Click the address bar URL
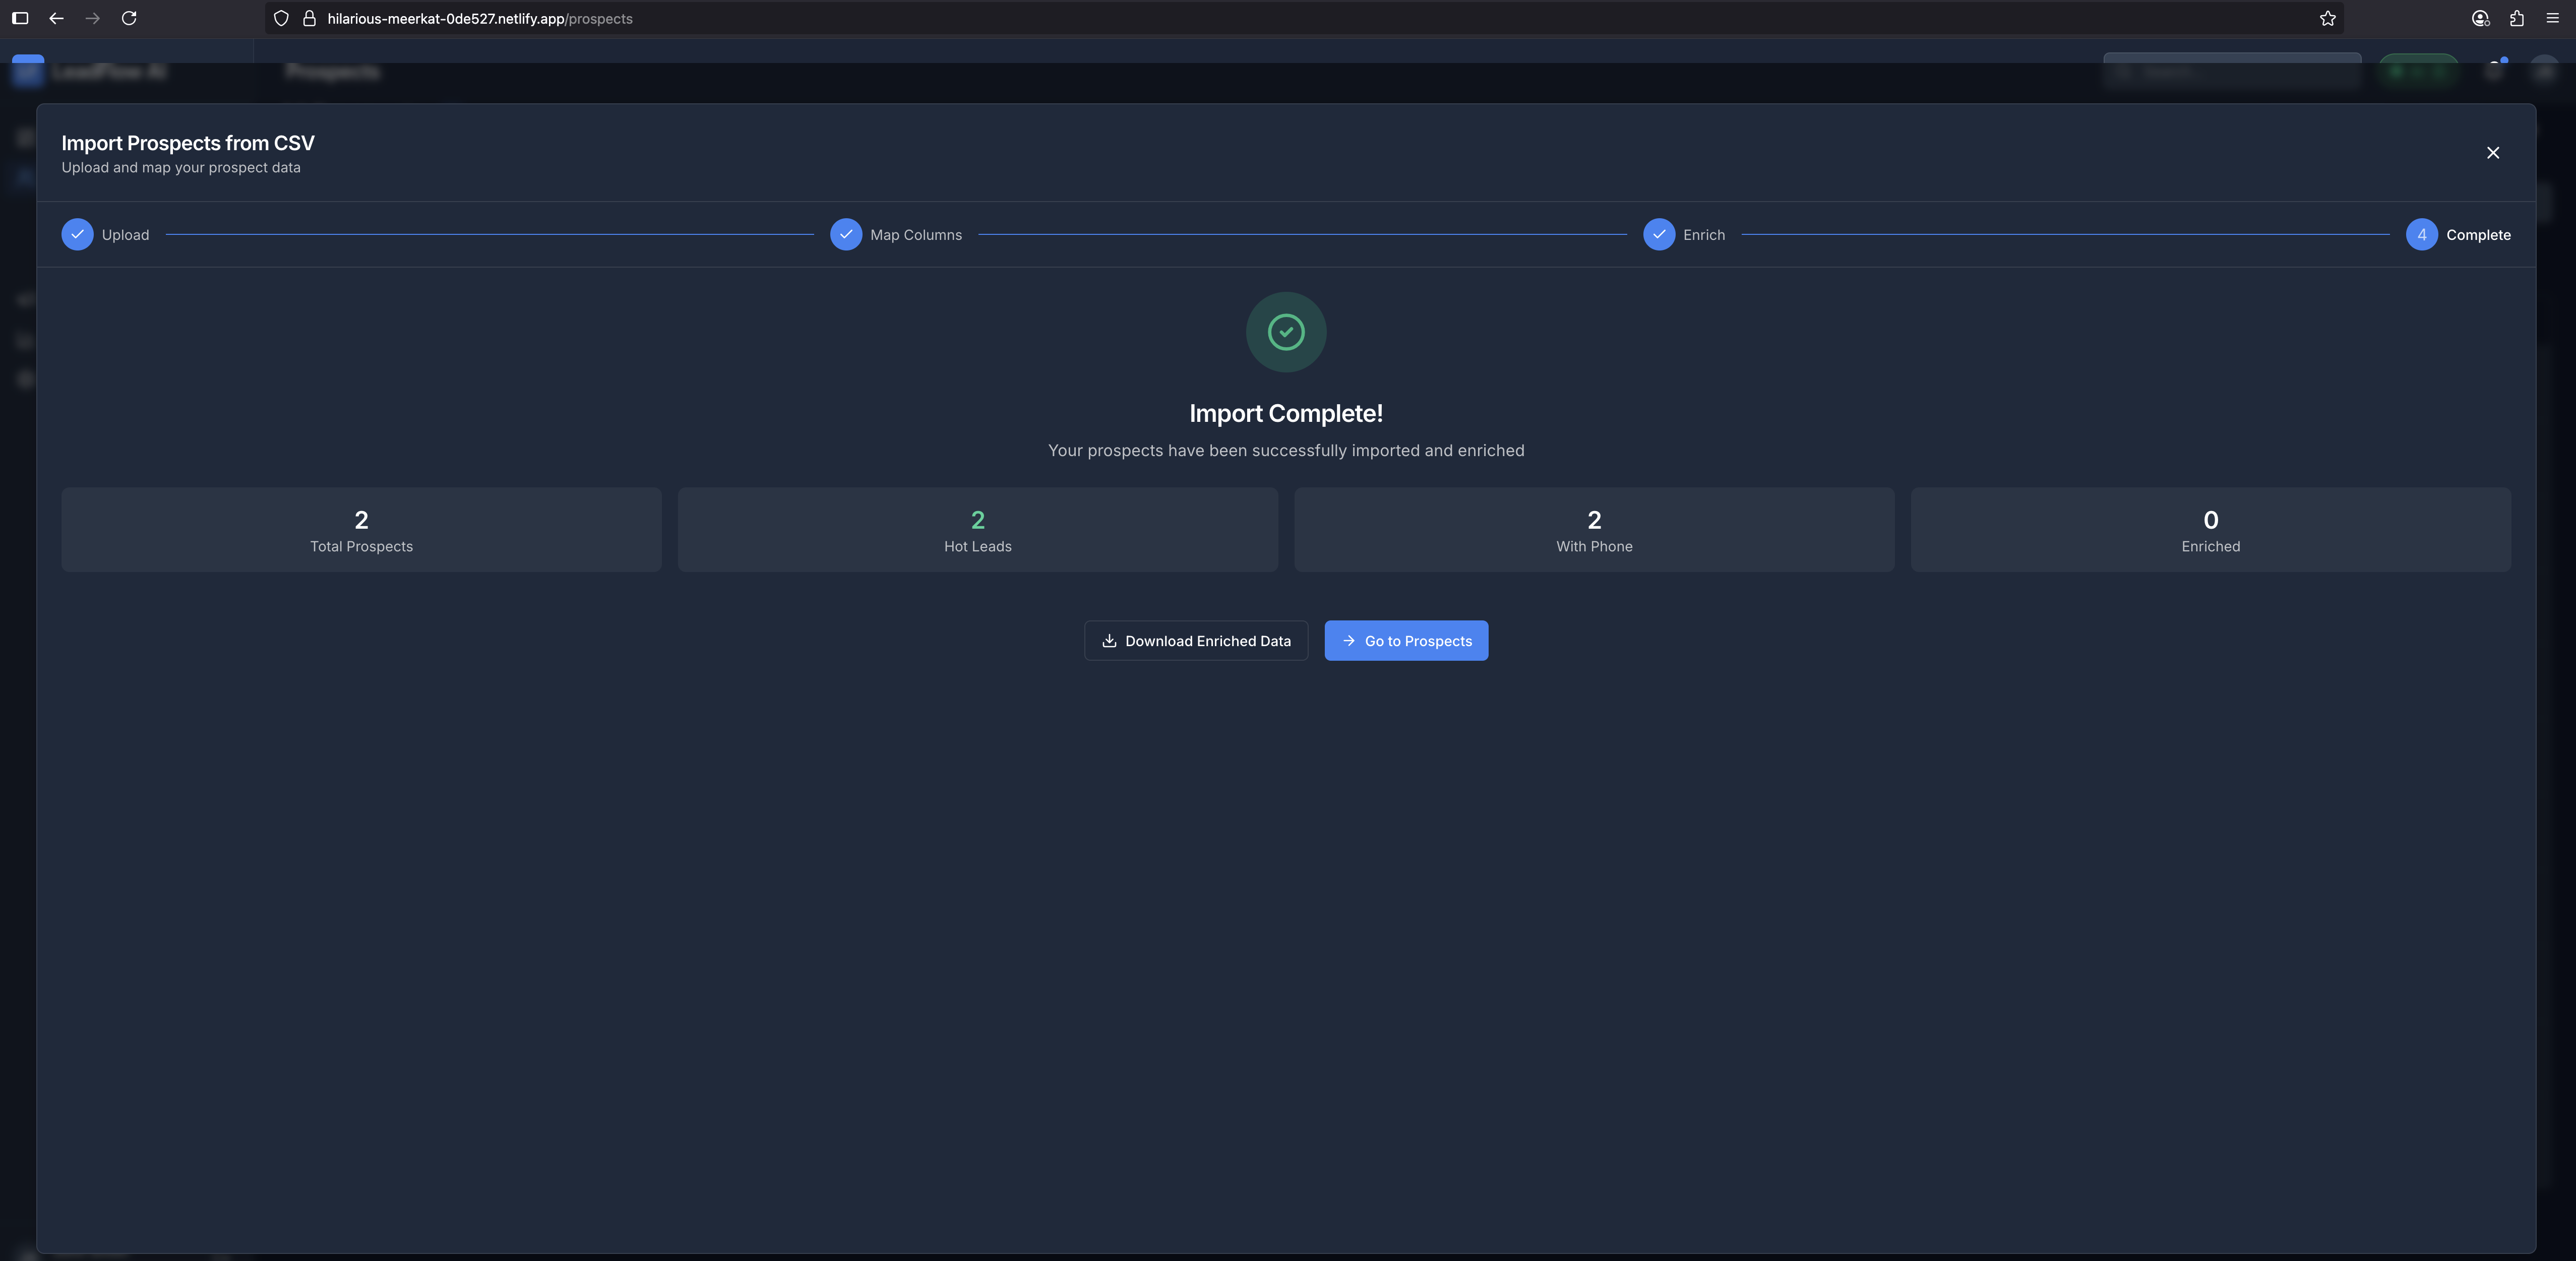 point(480,18)
